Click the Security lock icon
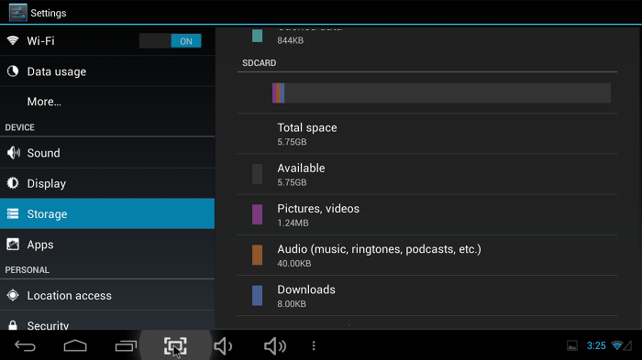The image size is (642, 360). 13,325
